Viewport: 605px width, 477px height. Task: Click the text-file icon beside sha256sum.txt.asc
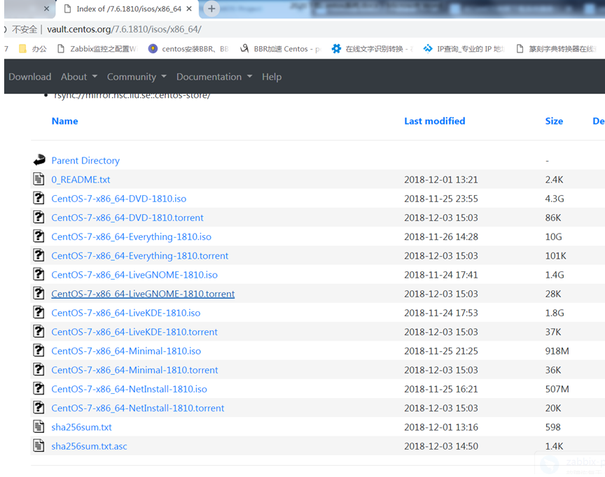click(39, 446)
